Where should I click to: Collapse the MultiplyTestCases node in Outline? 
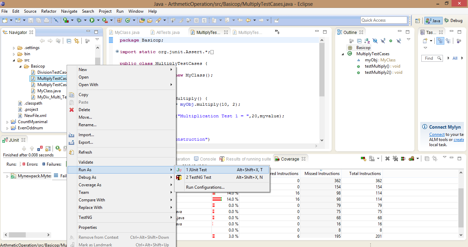(342, 54)
